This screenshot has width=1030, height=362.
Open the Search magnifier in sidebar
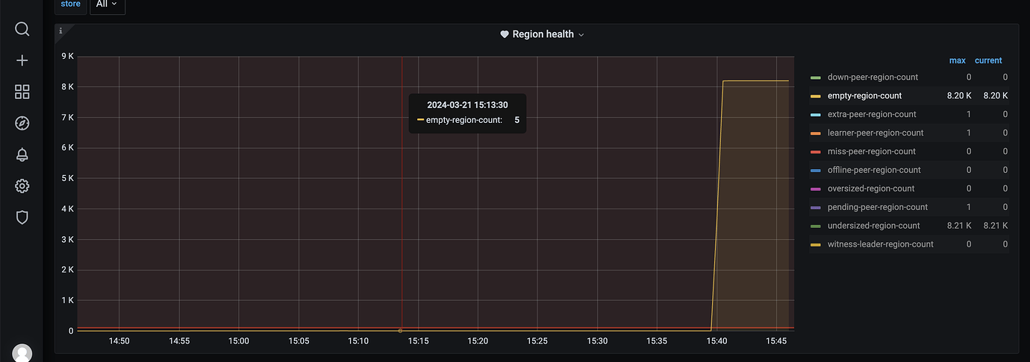pyautogui.click(x=22, y=29)
